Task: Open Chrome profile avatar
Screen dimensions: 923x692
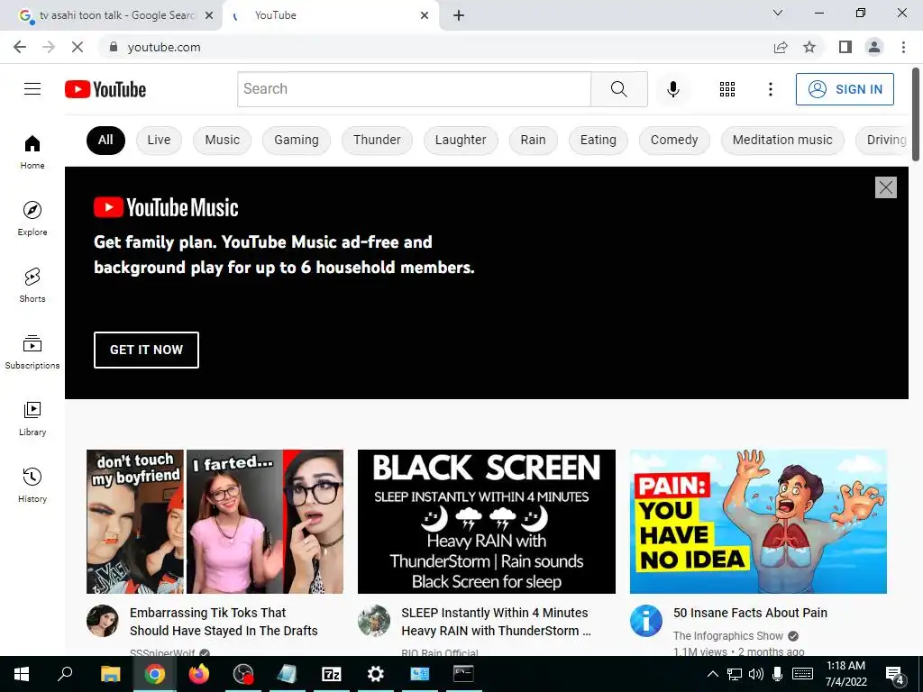Action: tap(874, 47)
